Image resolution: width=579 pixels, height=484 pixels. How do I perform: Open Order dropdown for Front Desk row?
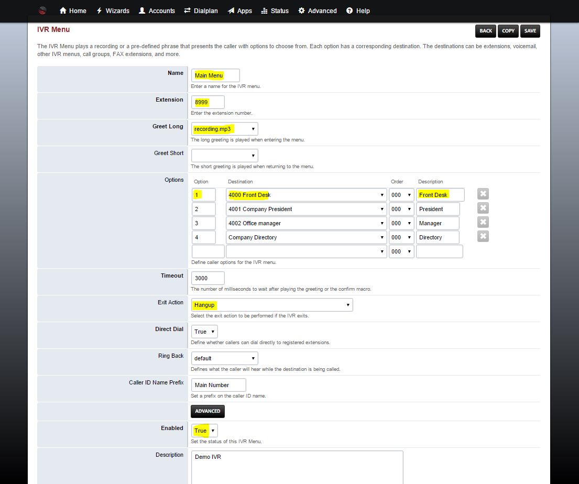click(x=401, y=195)
